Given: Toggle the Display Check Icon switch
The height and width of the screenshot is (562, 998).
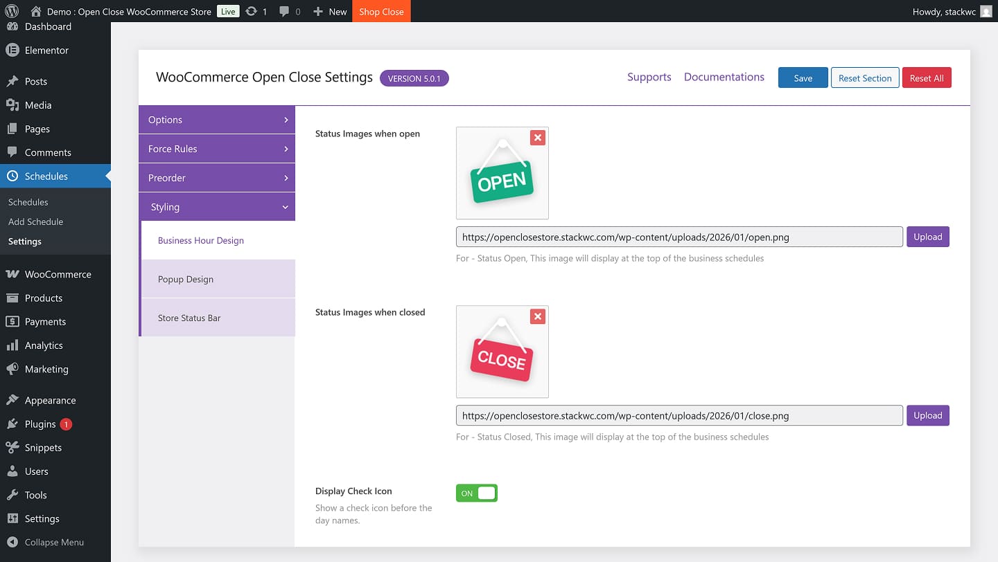Looking at the screenshot, I should coord(477,493).
